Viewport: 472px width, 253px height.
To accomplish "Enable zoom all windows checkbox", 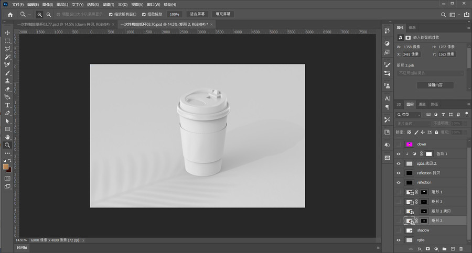I will [x=111, y=14].
